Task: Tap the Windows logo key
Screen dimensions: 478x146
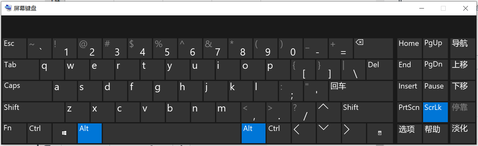Action: (x=64, y=133)
